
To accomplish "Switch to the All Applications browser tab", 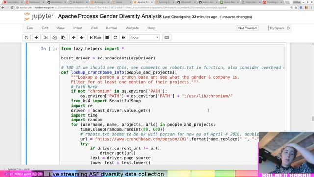I will (78, 2).
